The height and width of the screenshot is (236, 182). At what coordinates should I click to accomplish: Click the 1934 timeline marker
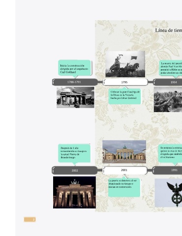pyautogui.click(x=167, y=82)
